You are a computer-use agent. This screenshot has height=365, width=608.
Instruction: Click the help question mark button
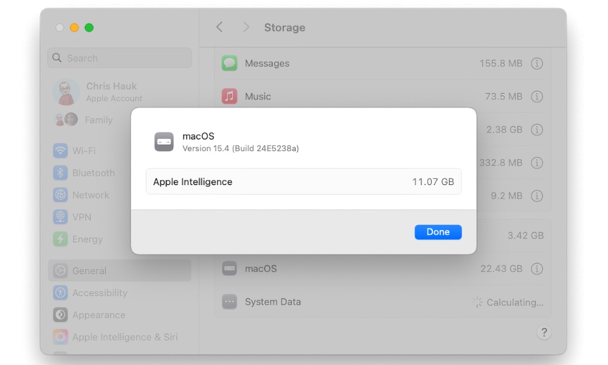[544, 332]
